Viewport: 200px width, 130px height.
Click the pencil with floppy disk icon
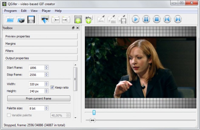point(122,19)
